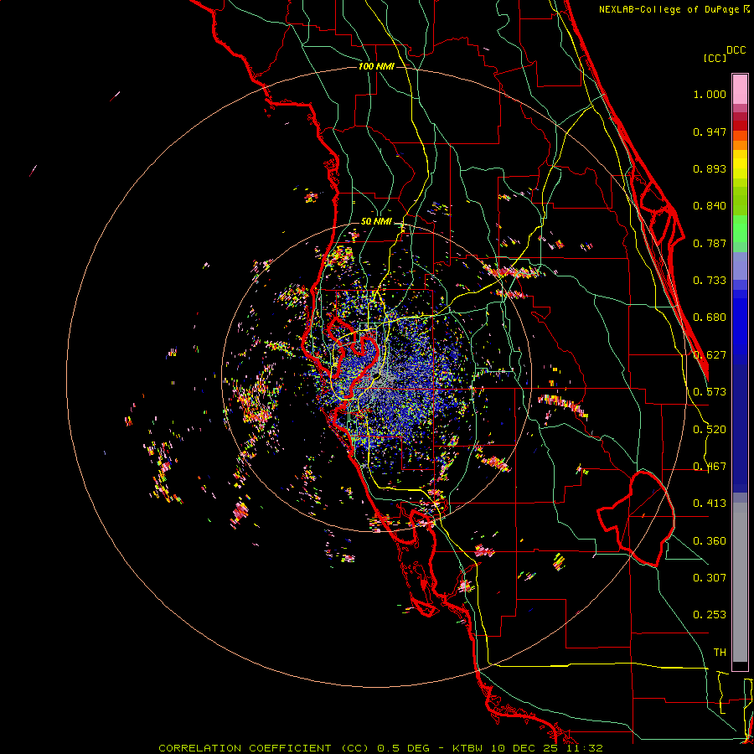This screenshot has width=754, height=754.
Task: Pick the dark navy color bar segment
Action: click(740, 428)
